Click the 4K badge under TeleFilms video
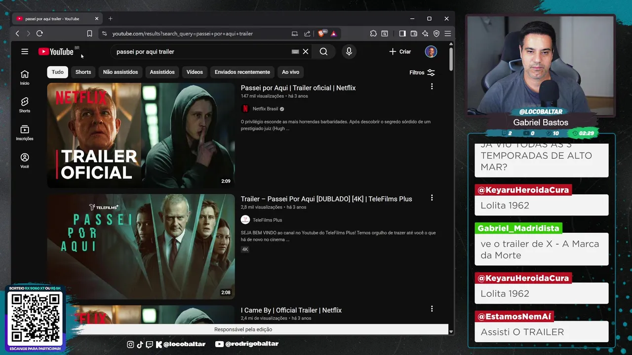The width and height of the screenshot is (632, 355). click(245, 249)
